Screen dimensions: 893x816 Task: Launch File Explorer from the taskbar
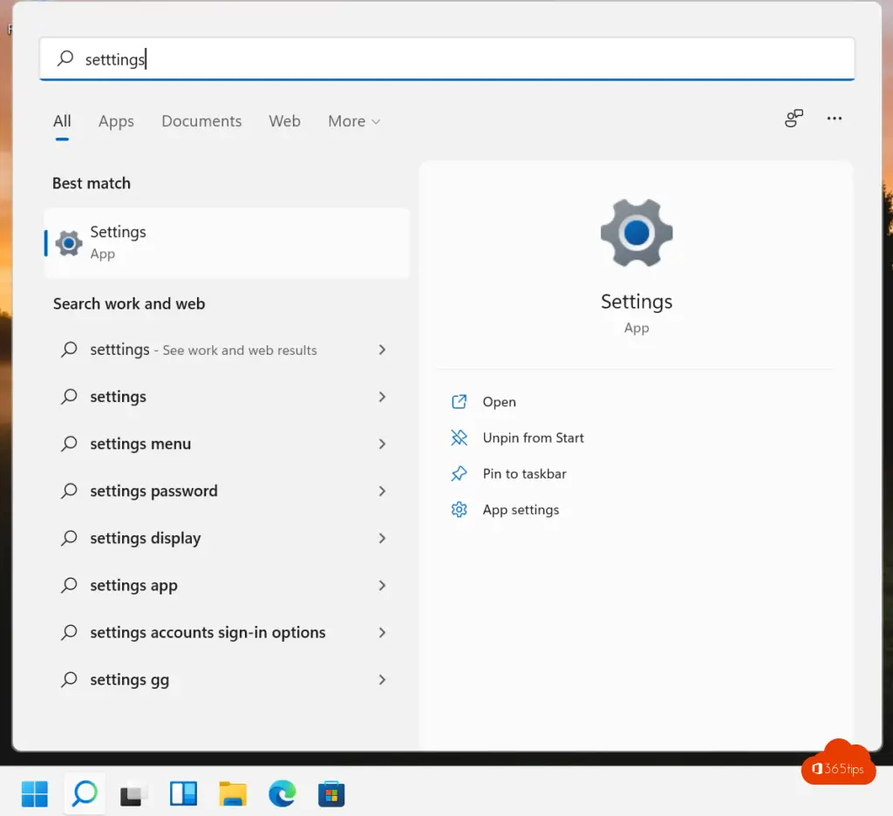click(x=233, y=793)
